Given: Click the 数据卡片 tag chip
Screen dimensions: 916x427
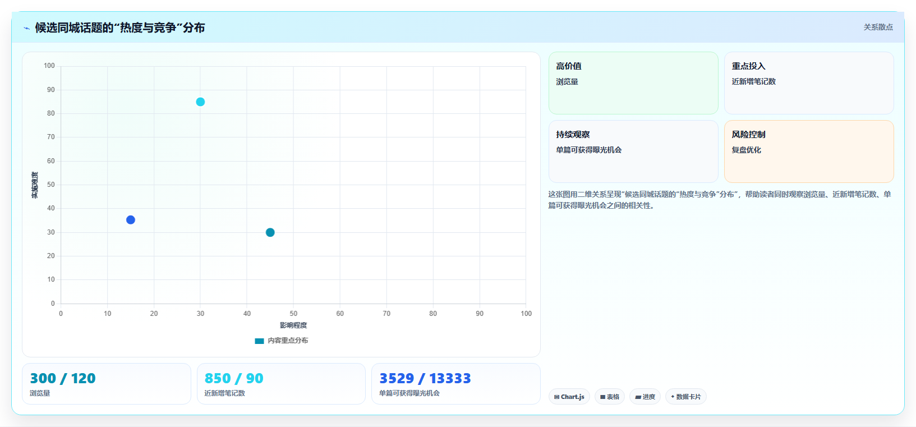Looking at the screenshot, I should [x=686, y=397].
